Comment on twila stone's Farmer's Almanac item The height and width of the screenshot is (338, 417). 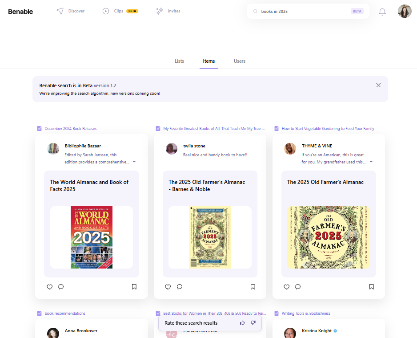(x=180, y=287)
